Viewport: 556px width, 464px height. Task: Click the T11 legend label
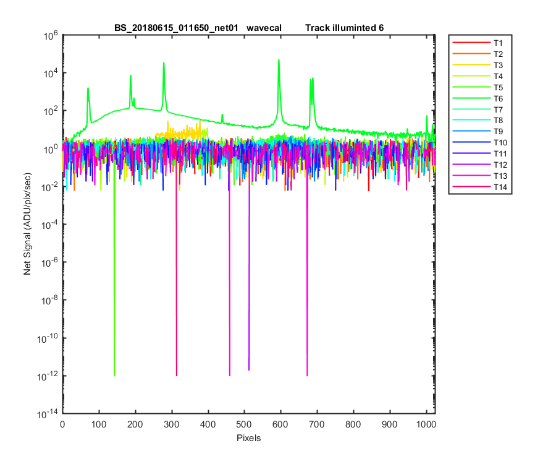(500, 153)
